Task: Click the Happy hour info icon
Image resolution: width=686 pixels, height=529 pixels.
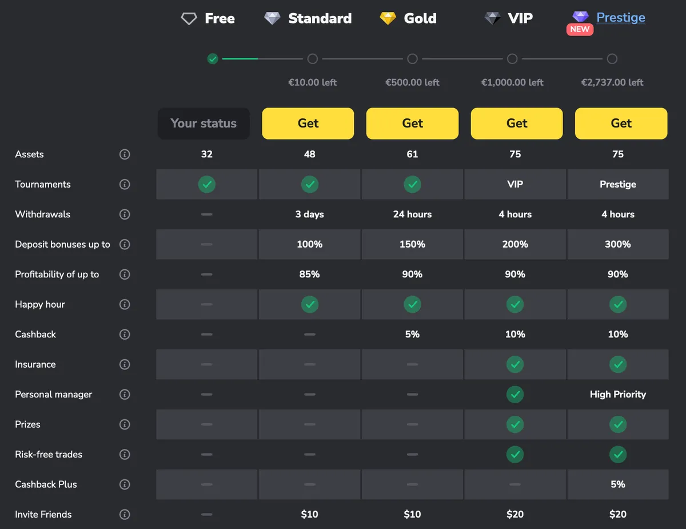Action: coord(125,304)
